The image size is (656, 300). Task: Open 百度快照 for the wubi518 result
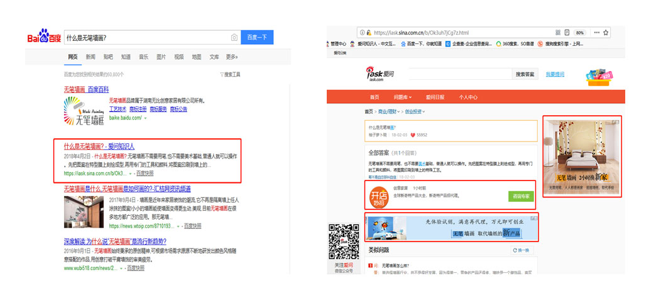pyautogui.click(x=136, y=268)
